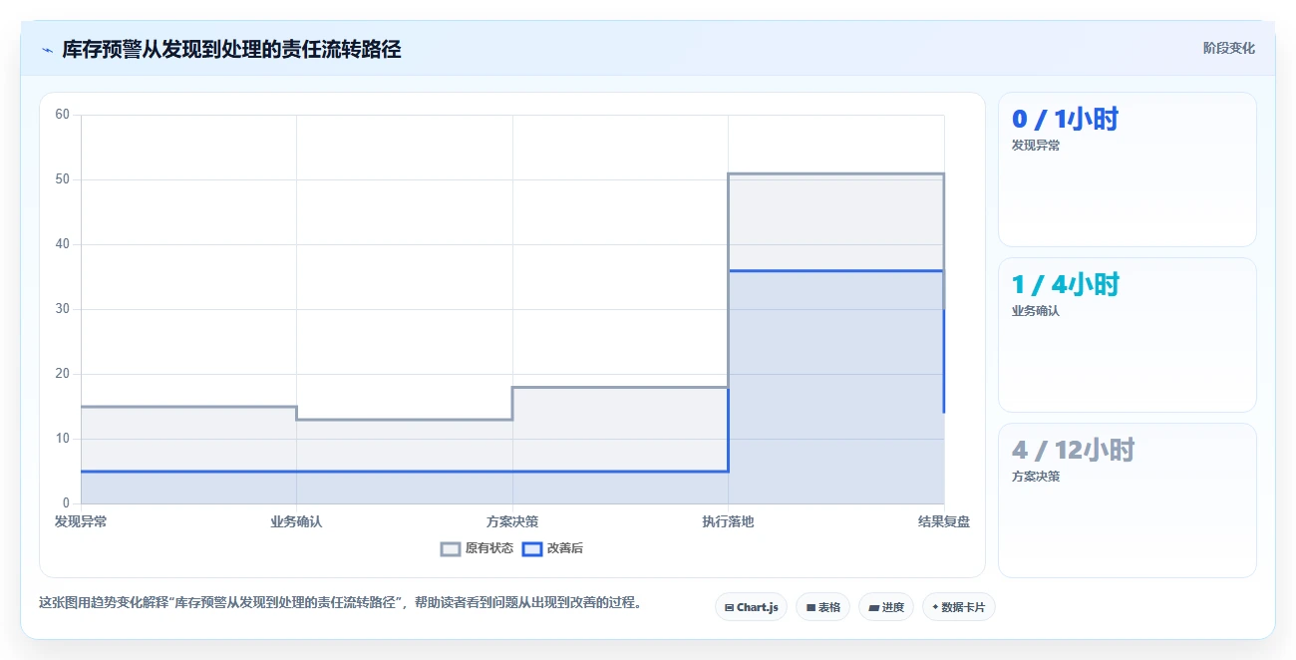Open the 方案决策 4 / 12小时 card
The height and width of the screenshot is (660, 1296).
click(x=1128, y=500)
